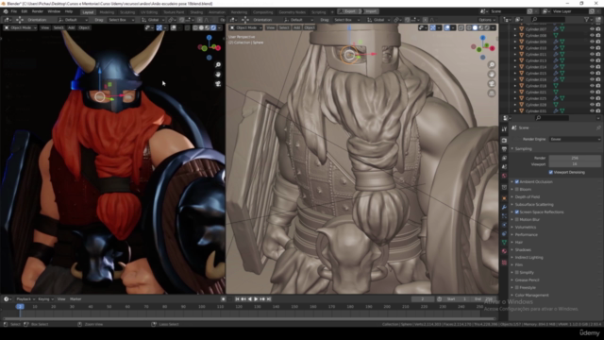604x340 pixels.
Task: Open Object Mode dropdown in left viewport
Action: (20, 27)
